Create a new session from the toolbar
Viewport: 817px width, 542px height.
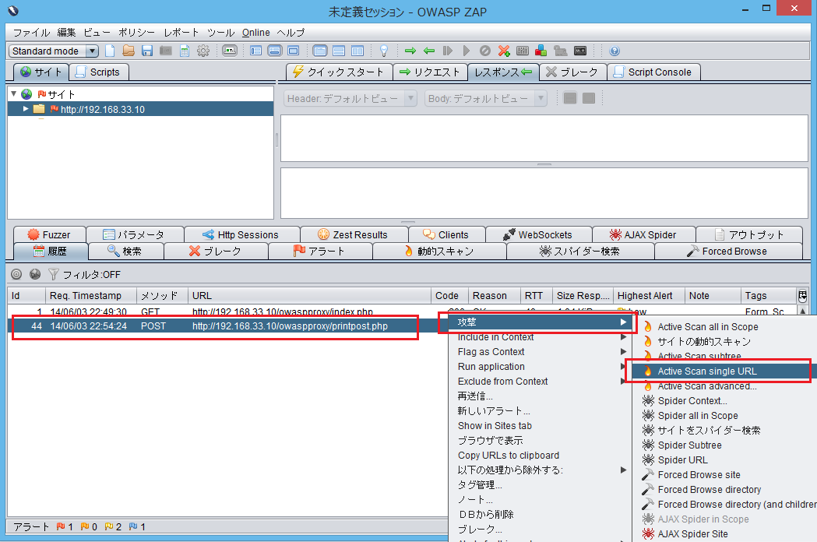point(110,51)
